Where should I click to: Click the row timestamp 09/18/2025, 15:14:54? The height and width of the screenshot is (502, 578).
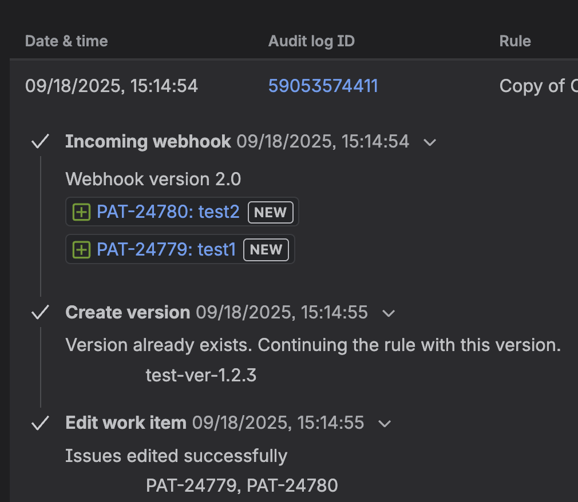pyautogui.click(x=112, y=86)
